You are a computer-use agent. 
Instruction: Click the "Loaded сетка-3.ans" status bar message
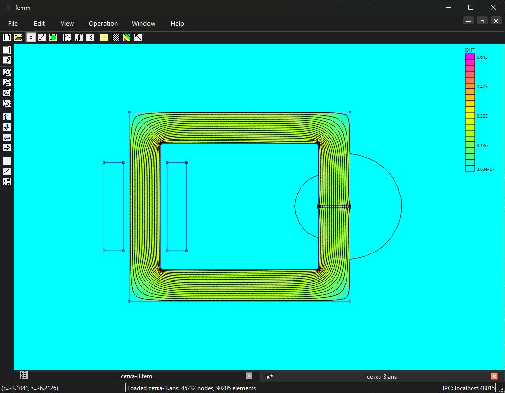tap(191, 388)
